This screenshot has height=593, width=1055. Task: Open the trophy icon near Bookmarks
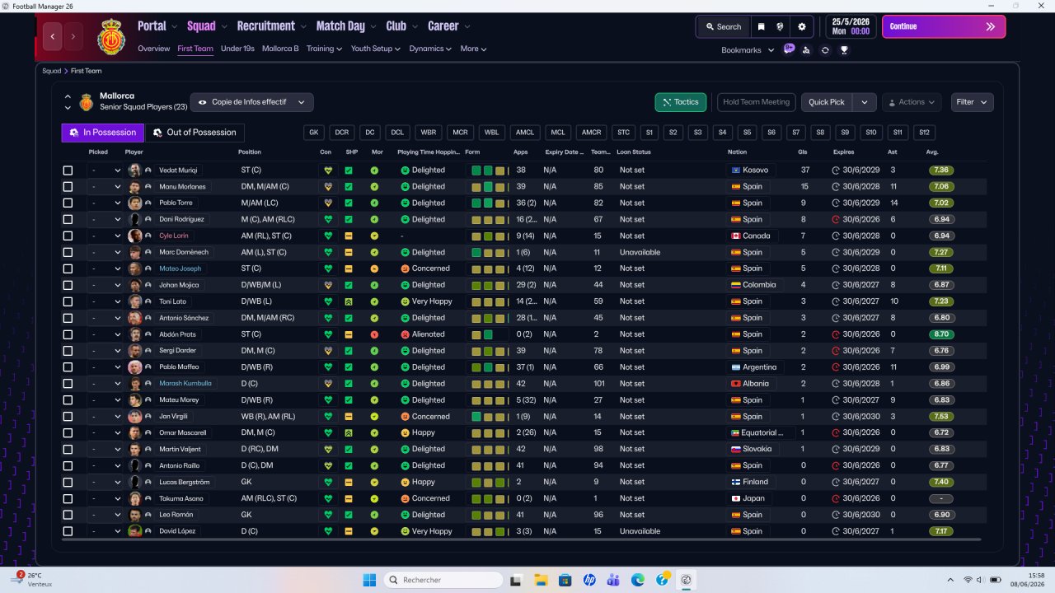point(844,50)
